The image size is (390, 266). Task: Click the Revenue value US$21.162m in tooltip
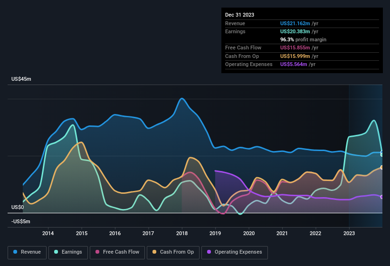pos(295,23)
